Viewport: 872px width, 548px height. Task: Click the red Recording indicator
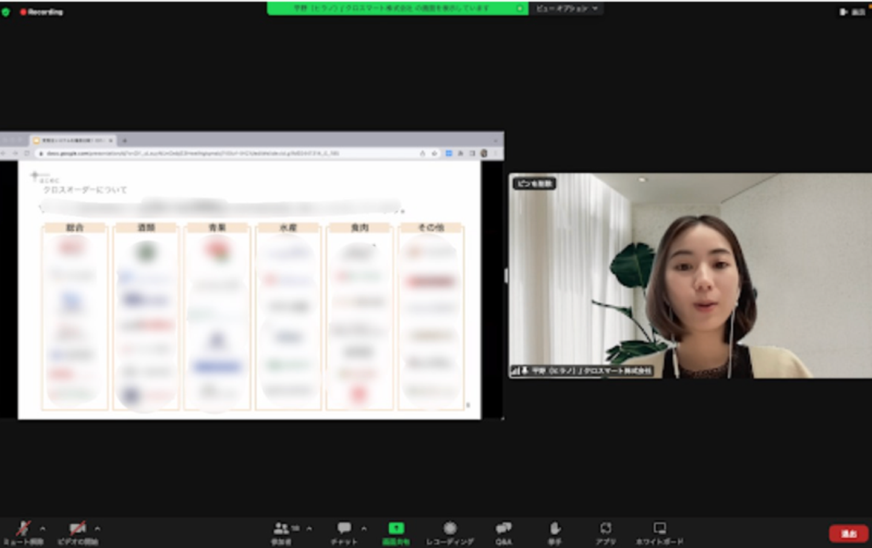pyautogui.click(x=41, y=12)
